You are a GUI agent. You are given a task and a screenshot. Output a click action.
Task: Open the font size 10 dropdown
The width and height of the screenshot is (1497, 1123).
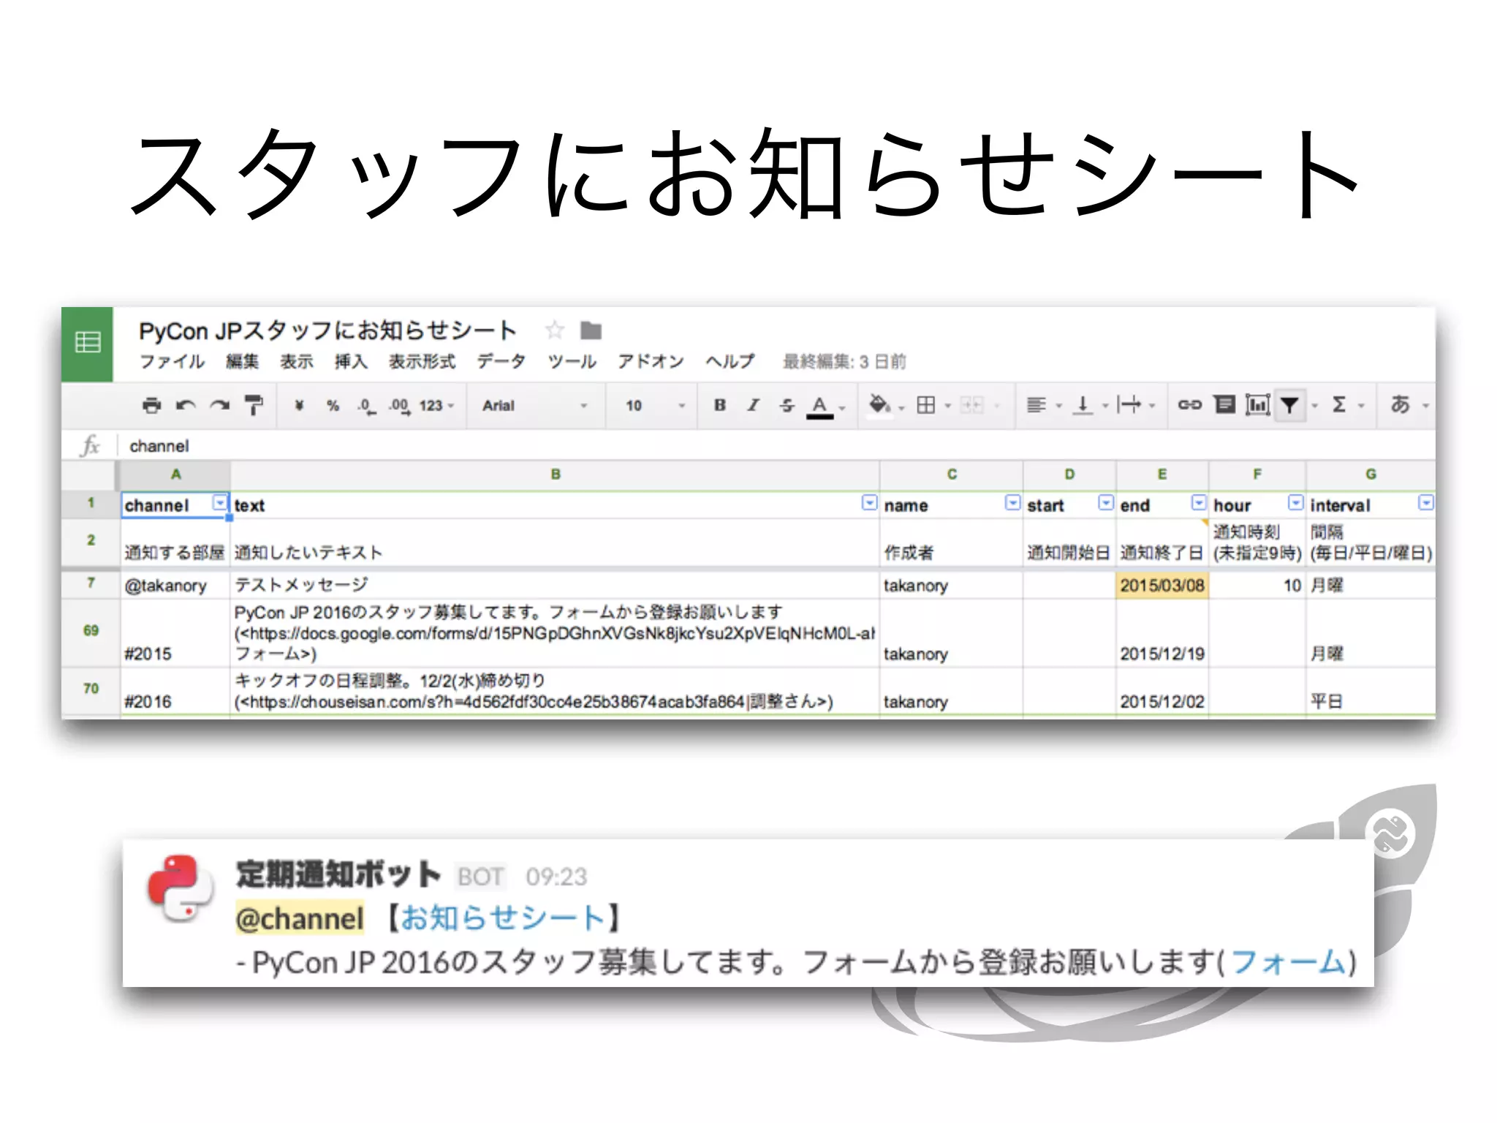coord(655,406)
